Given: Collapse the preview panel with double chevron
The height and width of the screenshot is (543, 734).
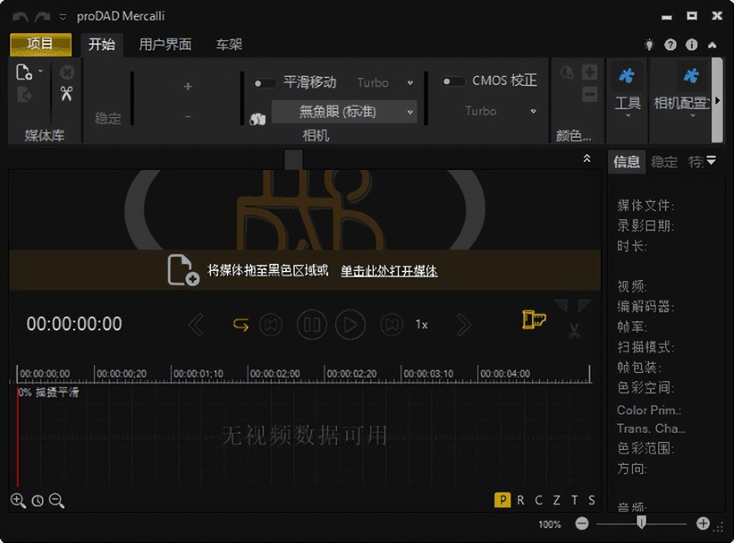Looking at the screenshot, I should [587, 158].
